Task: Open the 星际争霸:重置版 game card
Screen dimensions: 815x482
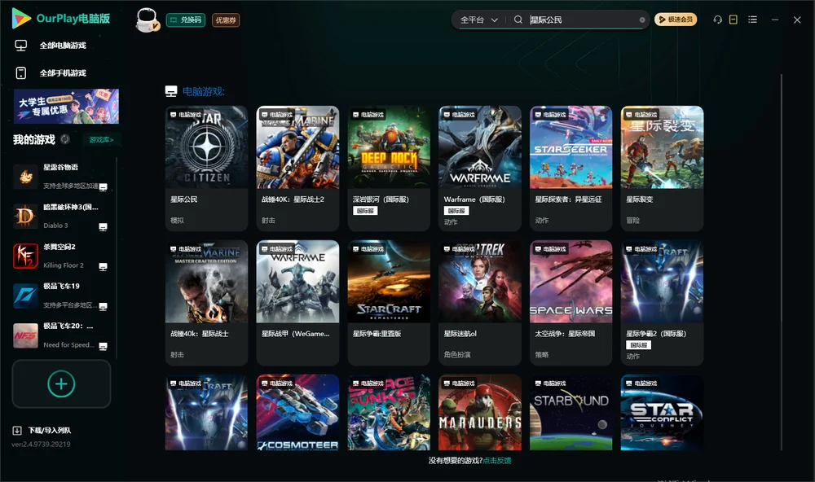Action: pyautogui.click(x=389, y=303)
